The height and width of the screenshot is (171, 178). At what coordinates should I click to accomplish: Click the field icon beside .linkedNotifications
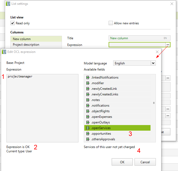88,77
